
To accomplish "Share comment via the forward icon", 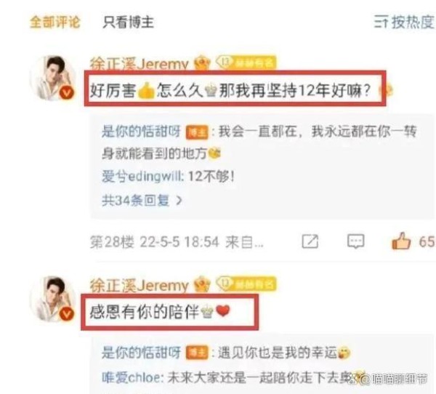I will pos(310,241).
